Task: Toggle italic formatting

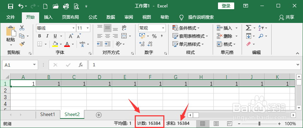Action: pos(47,36)
